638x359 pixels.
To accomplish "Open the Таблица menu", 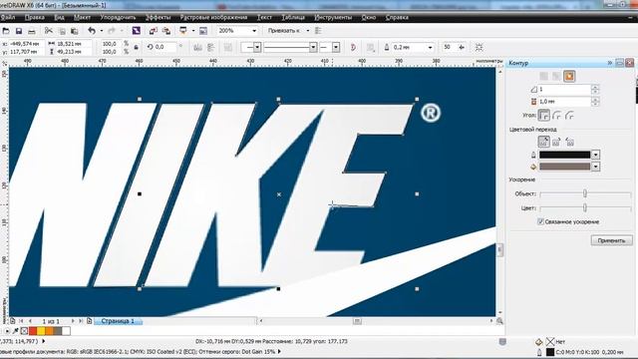I will pos(293,18).
